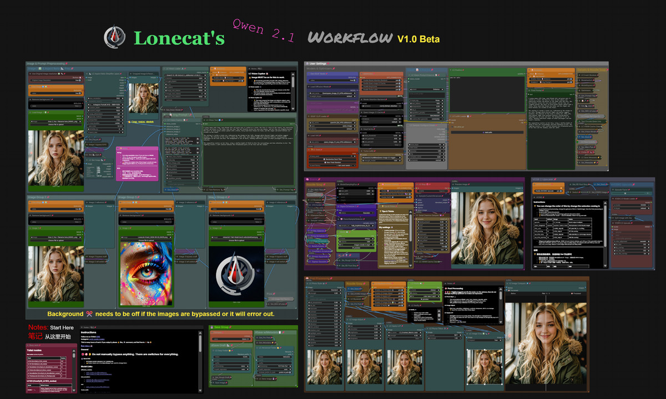Toggle Enable Model Attention Backend switch
Screen dimensions: 666x399
tap(380, 80)
